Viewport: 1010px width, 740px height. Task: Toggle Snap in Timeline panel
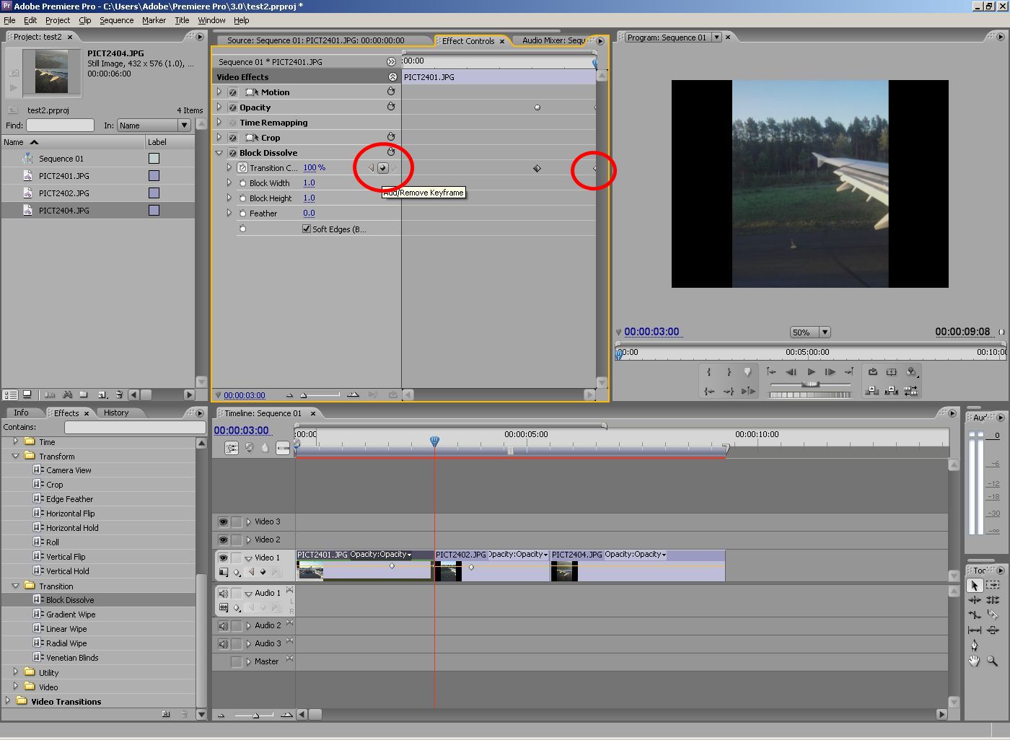click(232, 448)
